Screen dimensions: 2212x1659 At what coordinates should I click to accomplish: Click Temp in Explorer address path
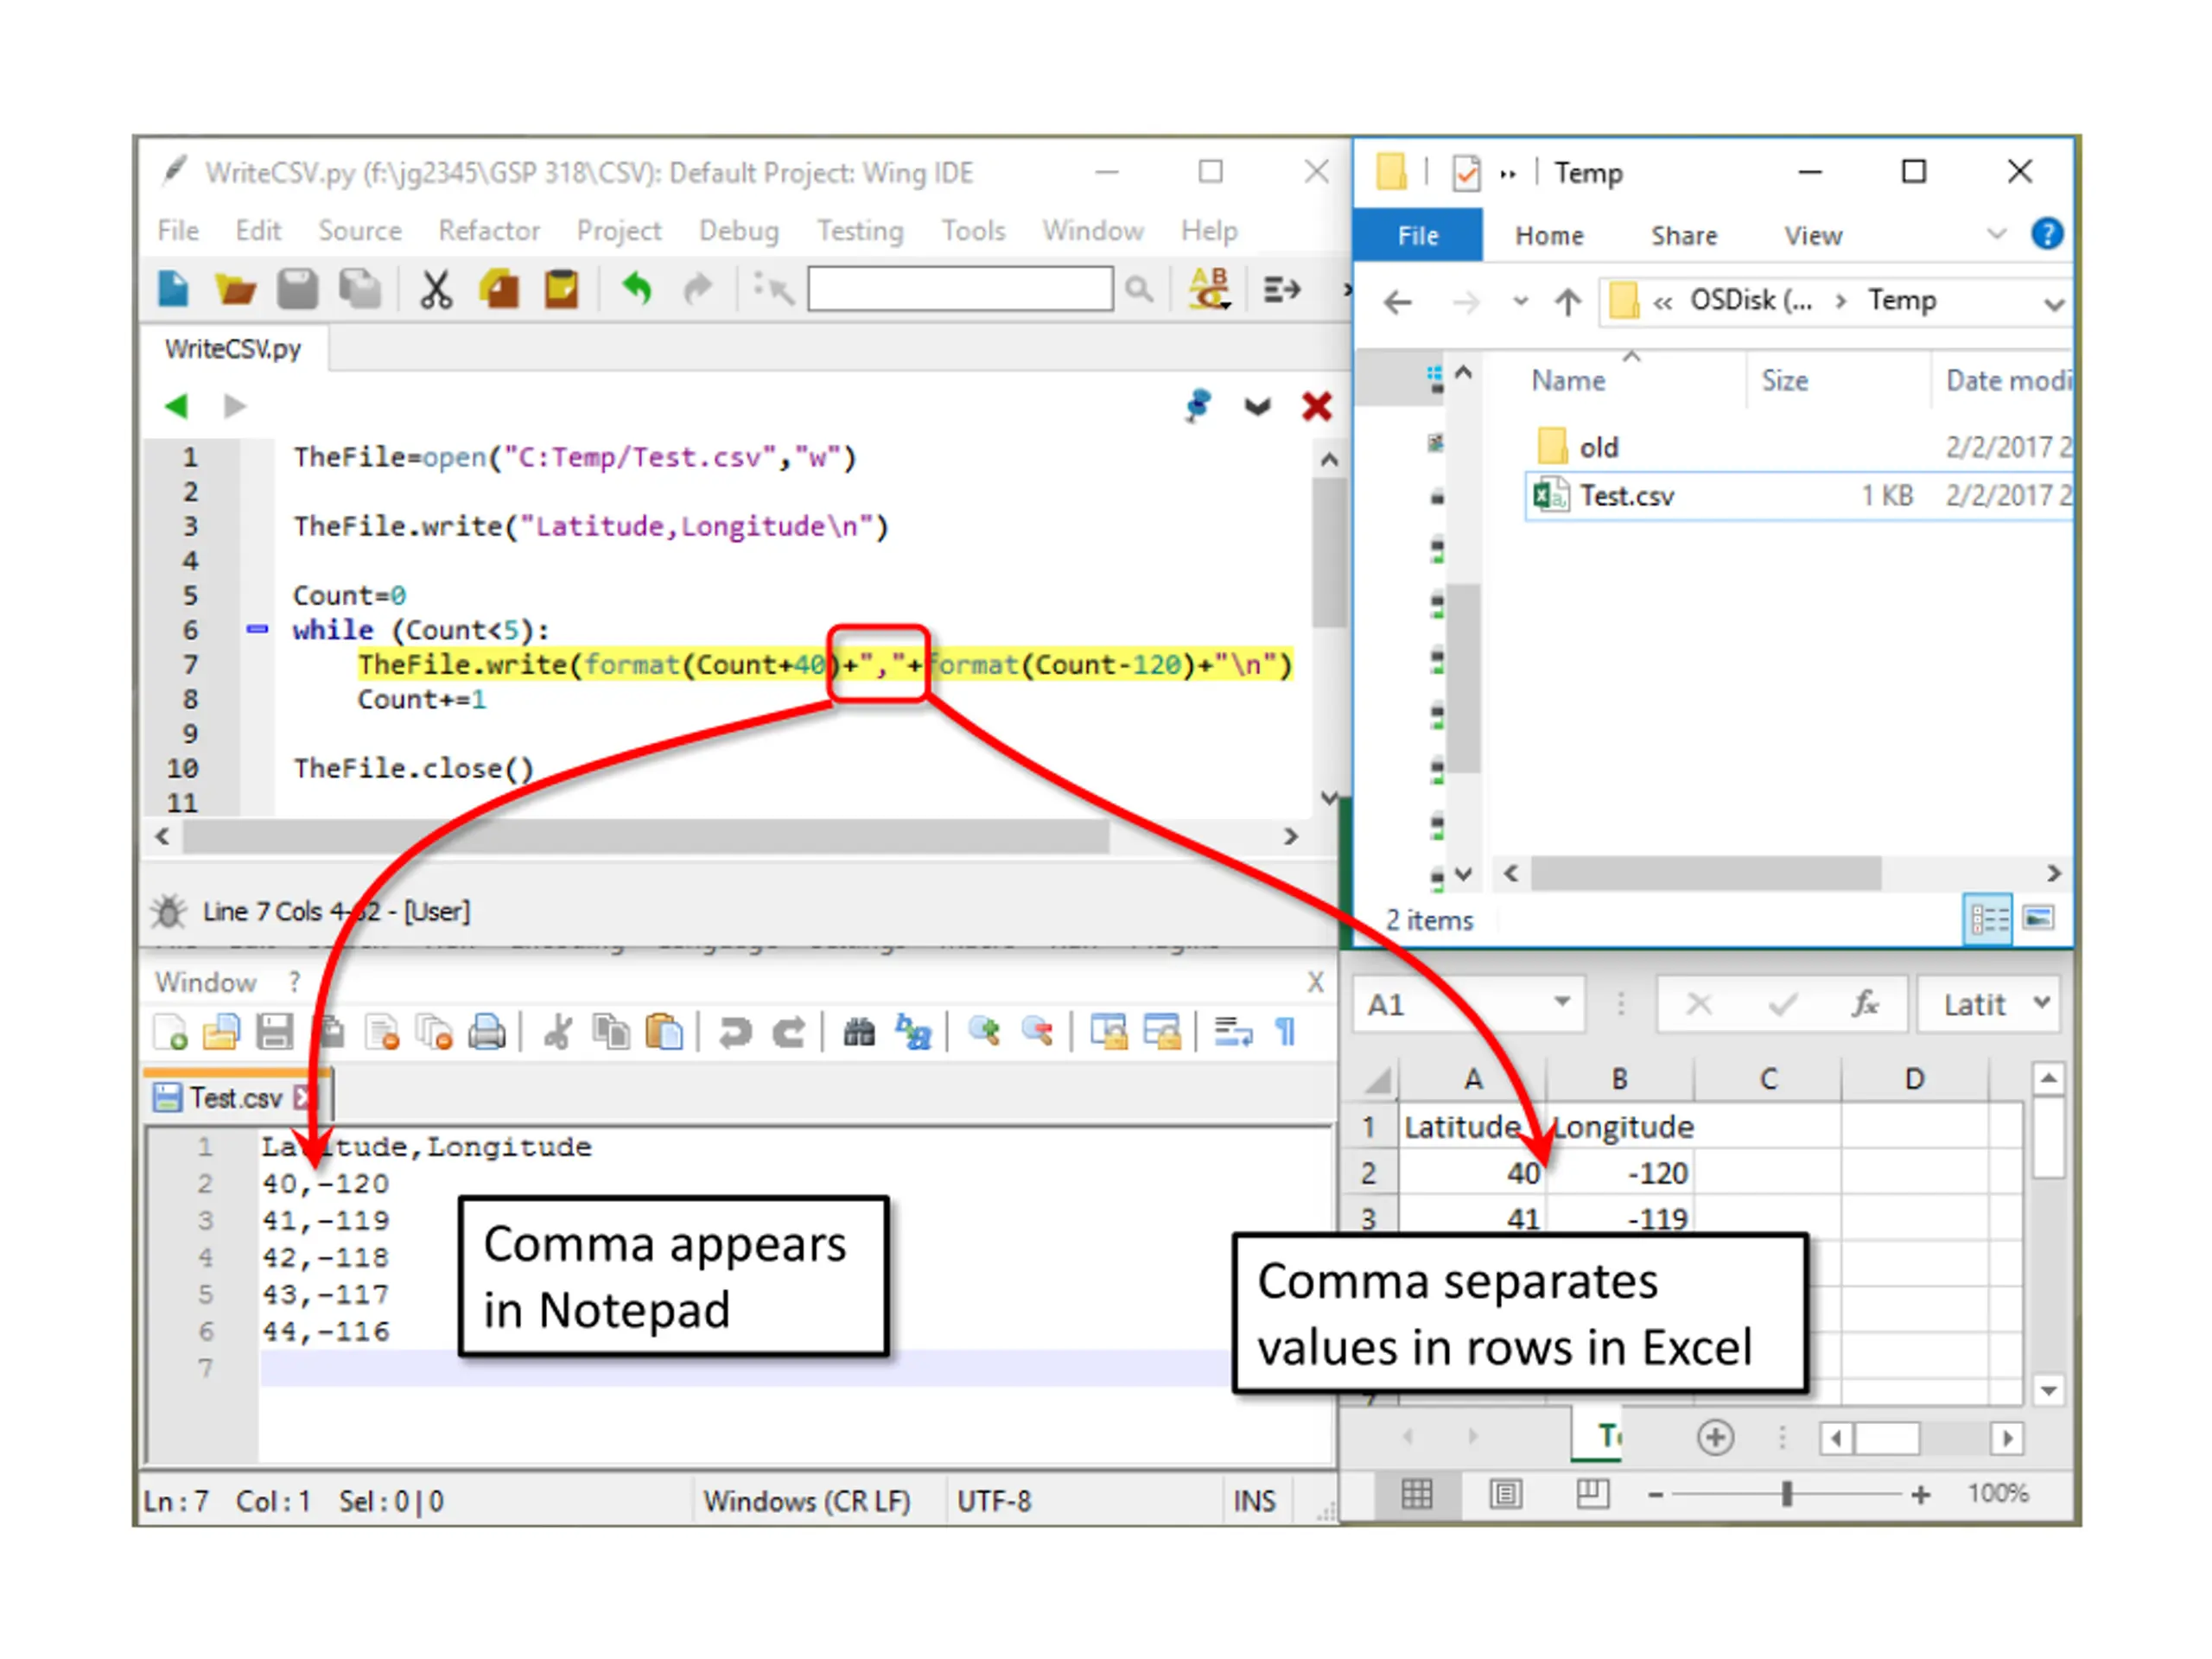point(1902,301)
